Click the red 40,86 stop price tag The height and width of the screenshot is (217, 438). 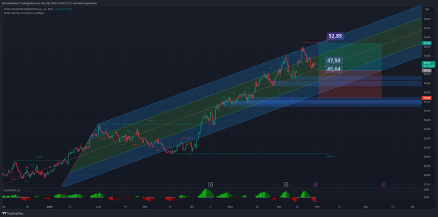click(x=427, y=98)
